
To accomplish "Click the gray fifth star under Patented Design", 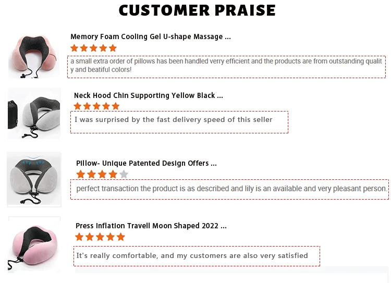I will pyautogui.click(x=124, y=174).
